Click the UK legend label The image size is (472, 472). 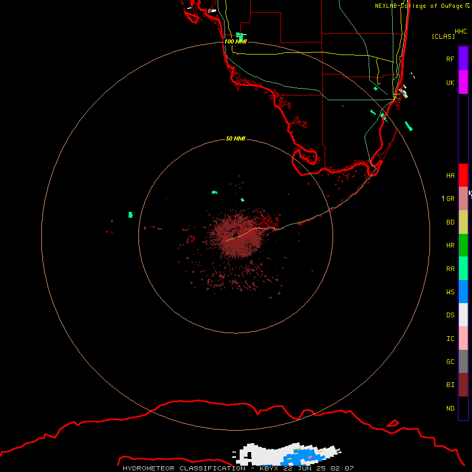450,82
